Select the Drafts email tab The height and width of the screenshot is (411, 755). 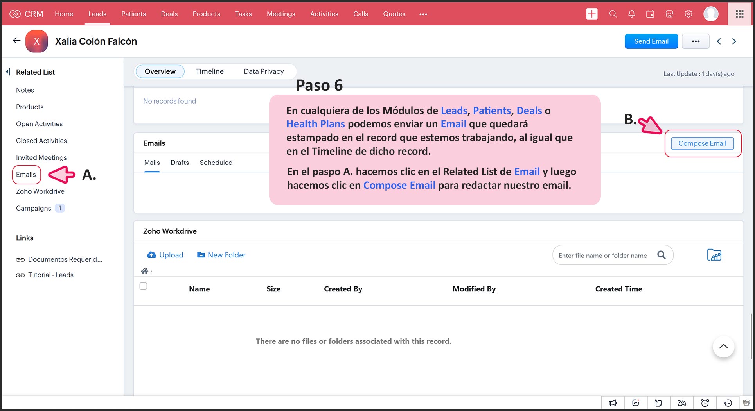click(x=180, y=163)
